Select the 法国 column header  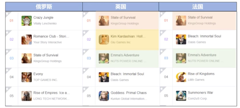pos(198,7)
